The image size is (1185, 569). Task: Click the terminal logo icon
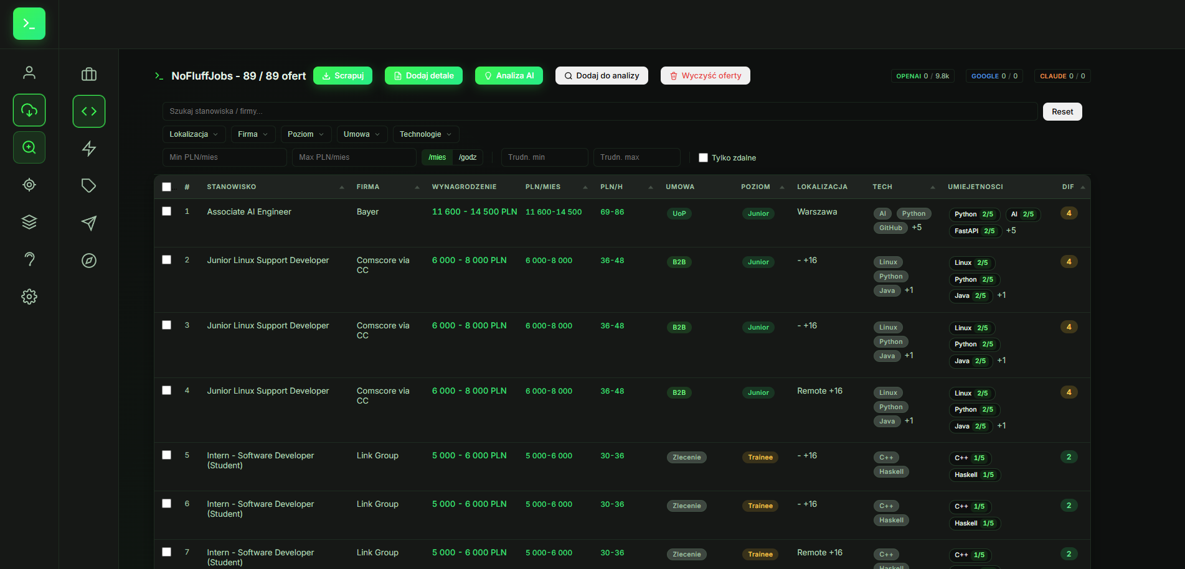tap(29, 24)
